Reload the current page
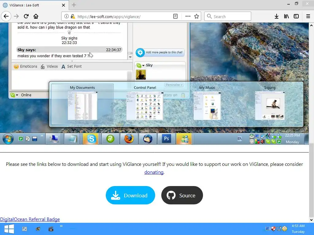 26,17
